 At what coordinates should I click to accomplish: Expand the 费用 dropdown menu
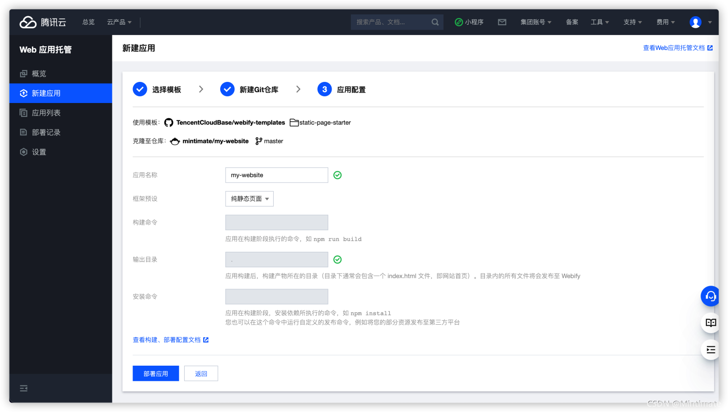pos(666,22)
